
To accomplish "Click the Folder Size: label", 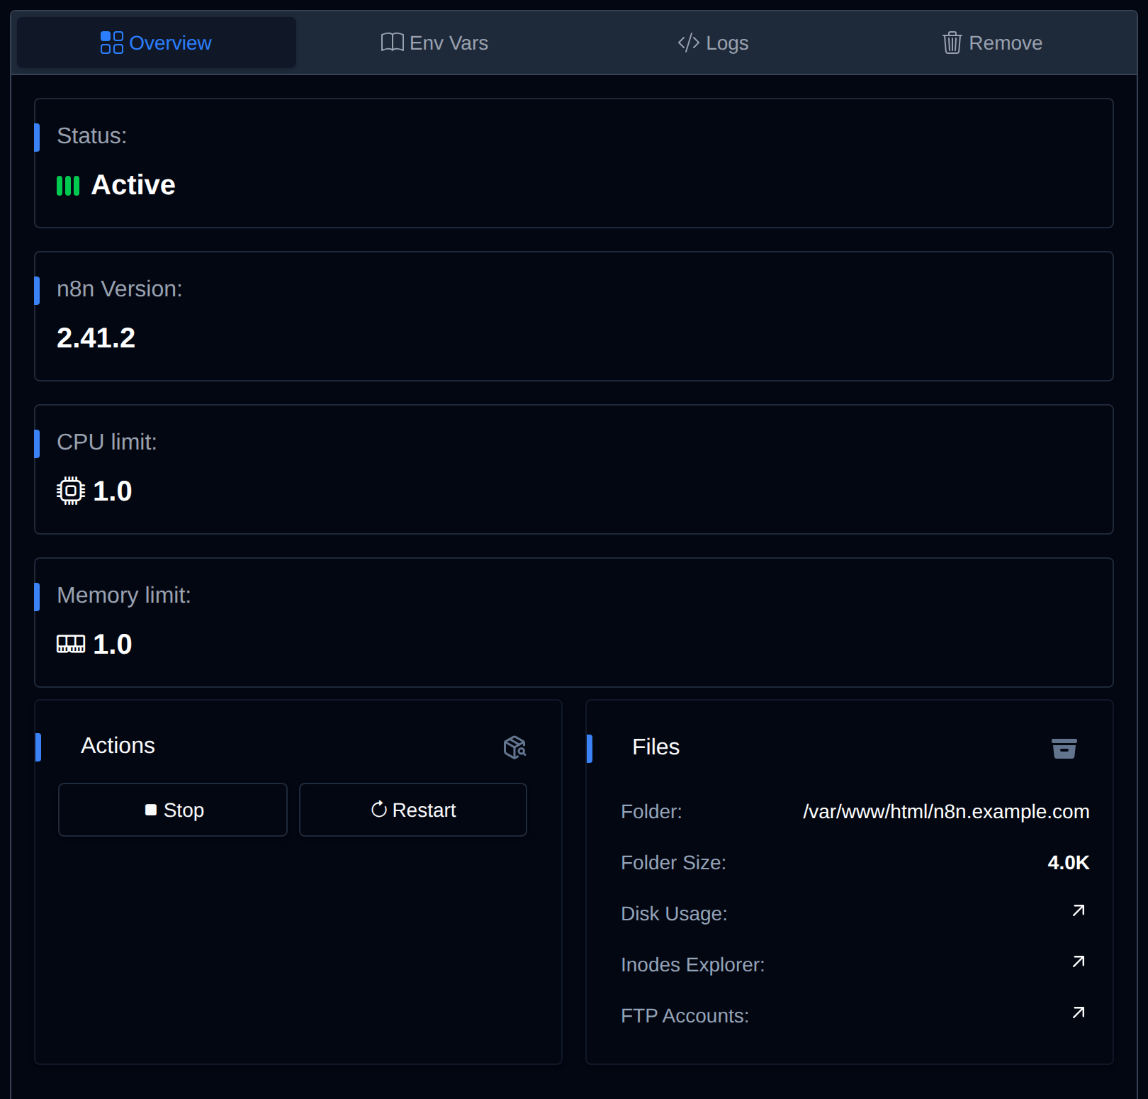I will click(673, 862).
